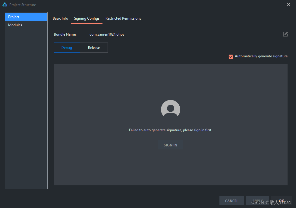Image resolution: width=296 pixels, height=208 pixels.
Task: Click the DevEco Studio logo in title bar
Action: tap(5, 5)
